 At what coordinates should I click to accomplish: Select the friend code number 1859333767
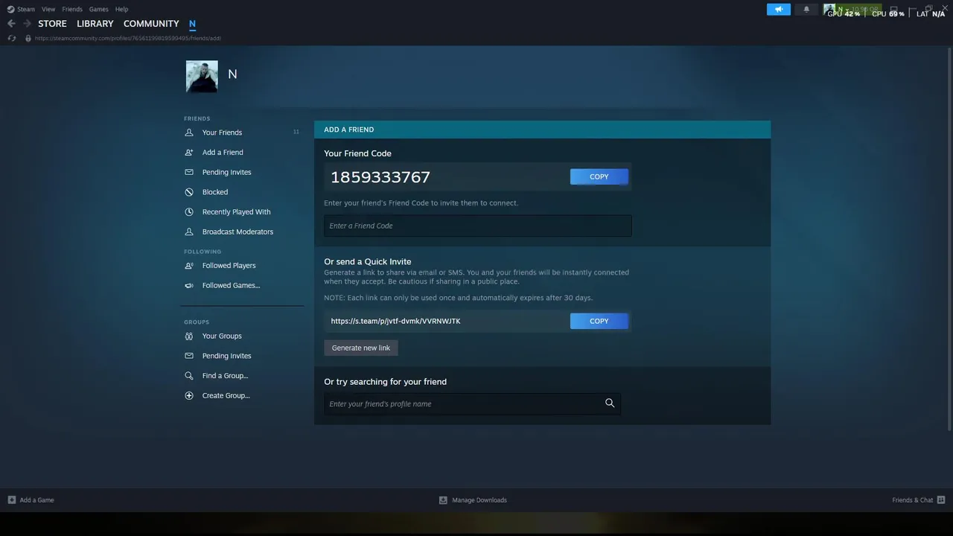[380, 177]
